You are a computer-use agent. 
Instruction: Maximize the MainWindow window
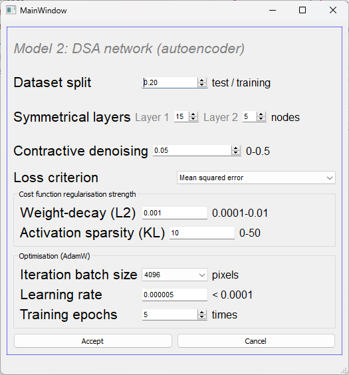302,10
